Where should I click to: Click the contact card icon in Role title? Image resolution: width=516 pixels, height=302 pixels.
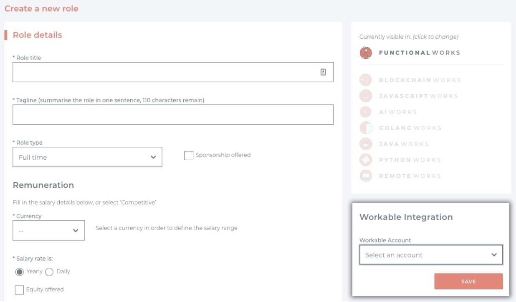coord(323,72)
